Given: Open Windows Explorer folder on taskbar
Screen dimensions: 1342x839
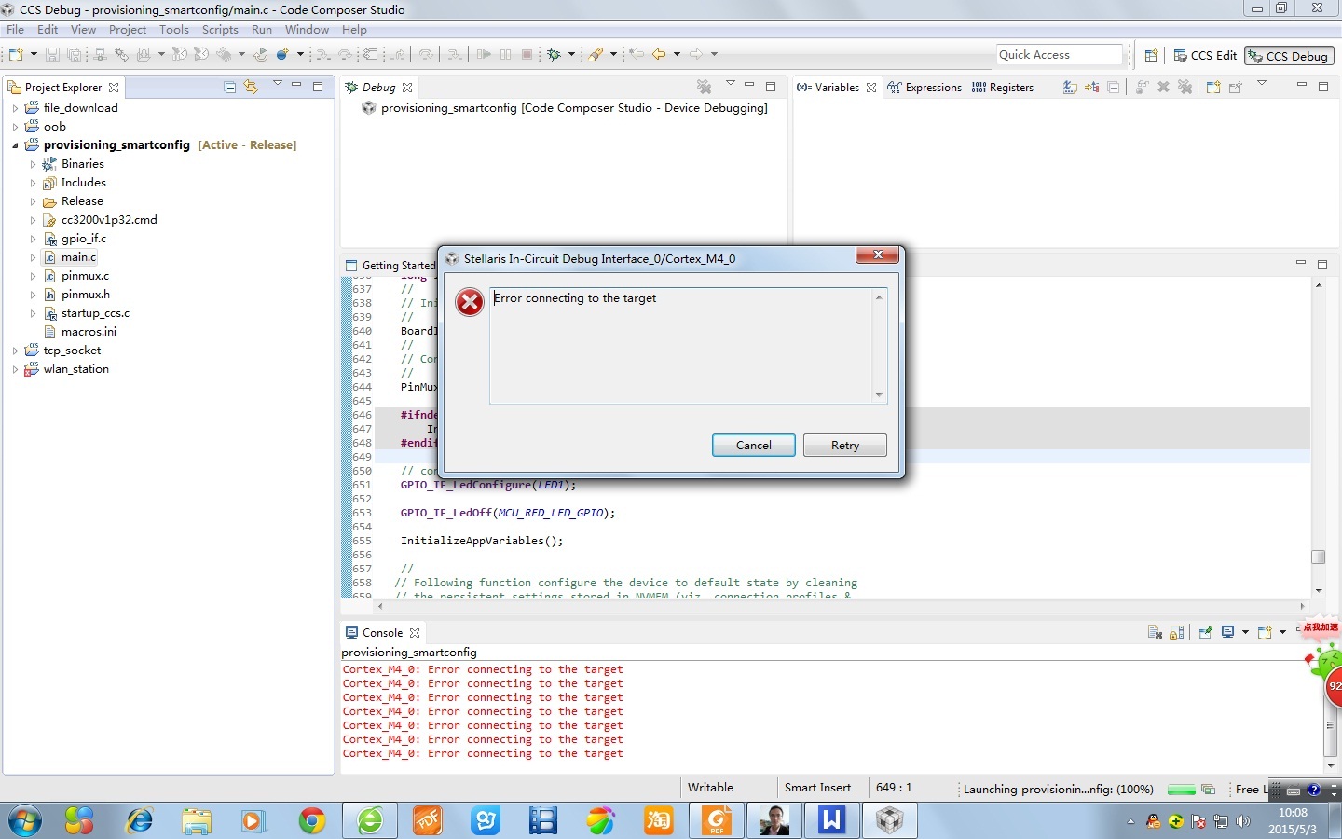Looking at the screenshot, I should point(197,820).
